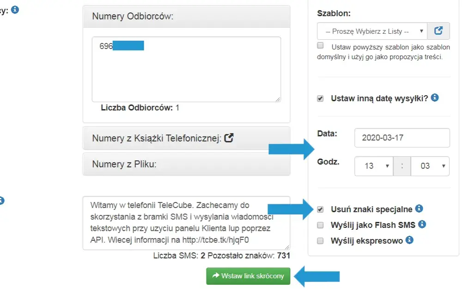
Task: Show info for Wyślij jako Flash SMS
Action: [x=422, y=224]
